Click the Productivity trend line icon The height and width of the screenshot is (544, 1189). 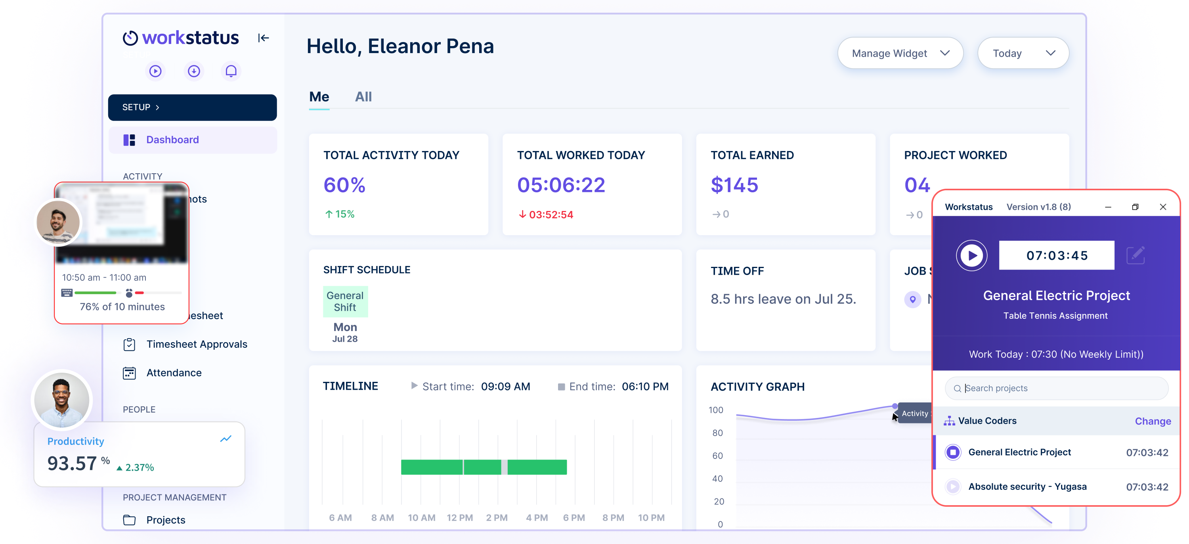point(226,439)
